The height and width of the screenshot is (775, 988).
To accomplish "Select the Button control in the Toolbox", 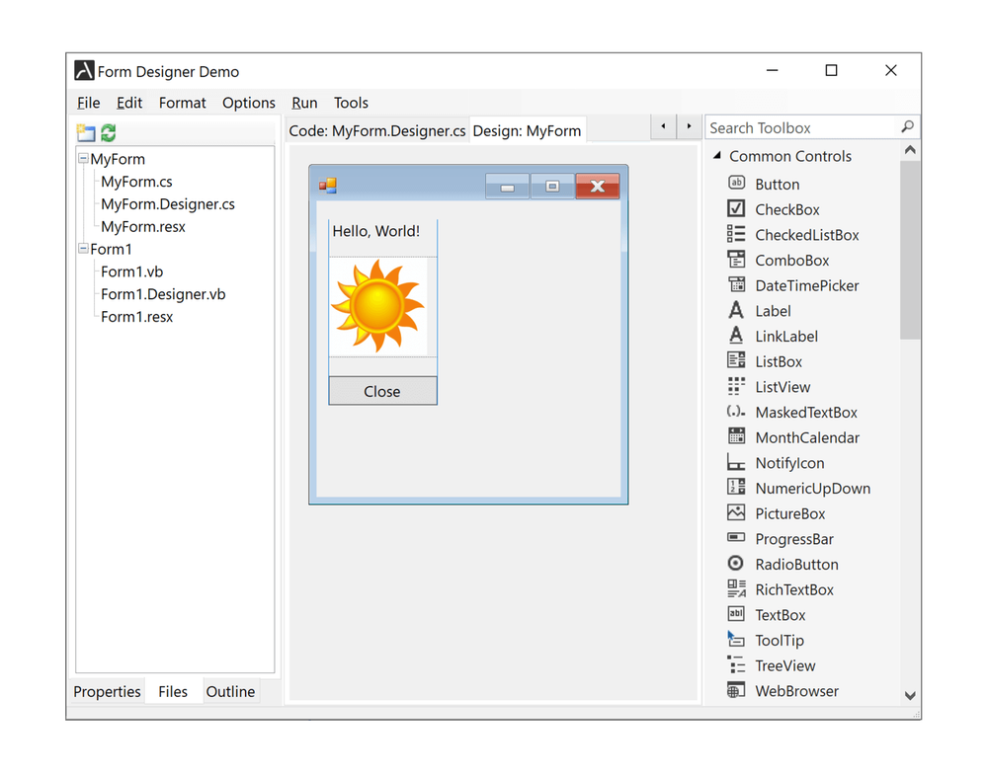I will coord(777,184).
